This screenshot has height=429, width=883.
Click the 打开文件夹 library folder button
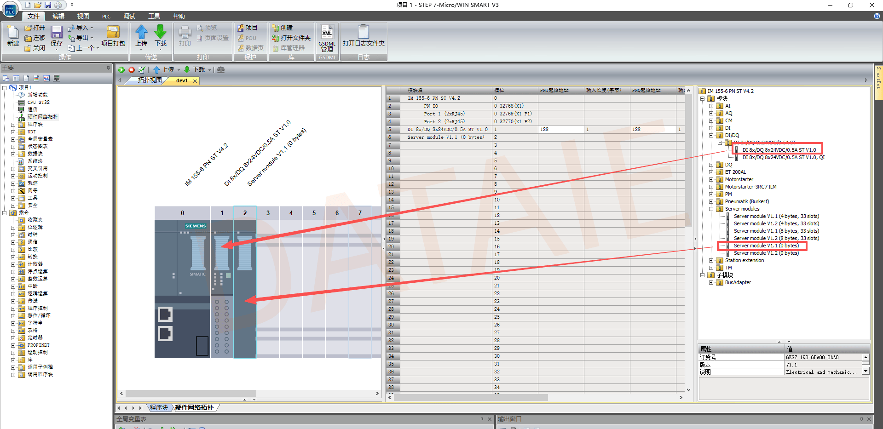tap(291, 38)
